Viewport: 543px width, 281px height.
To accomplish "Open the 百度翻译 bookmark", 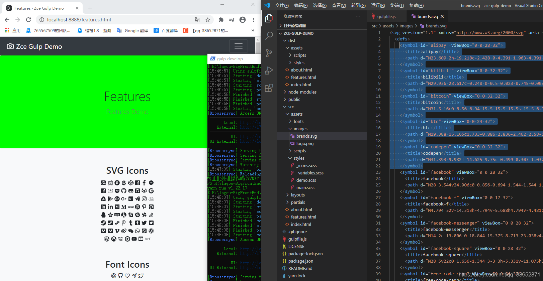I will [x=166, y=30].
